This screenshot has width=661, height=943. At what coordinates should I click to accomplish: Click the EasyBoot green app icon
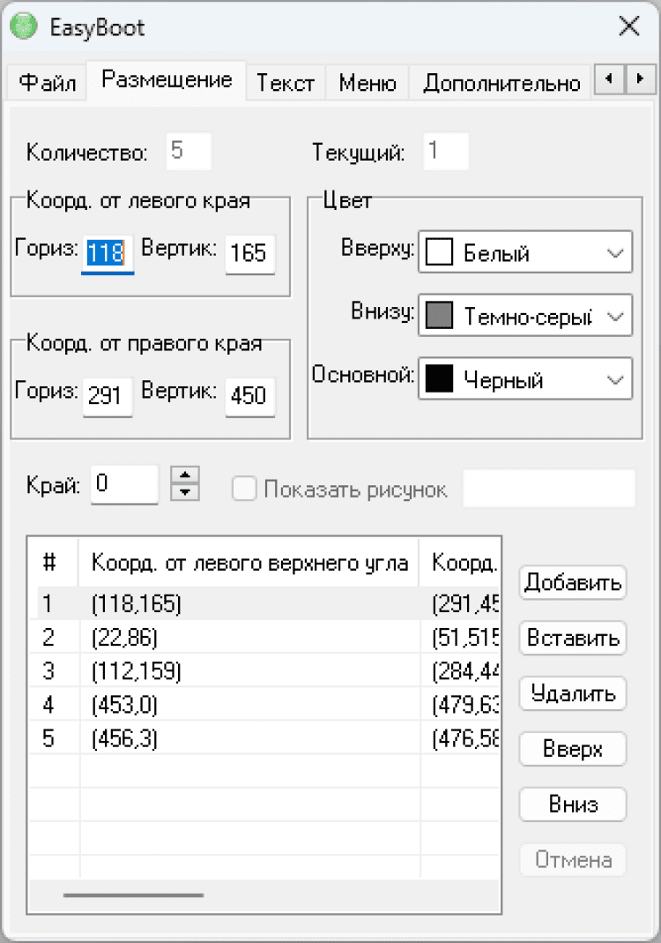coord(23,26)
